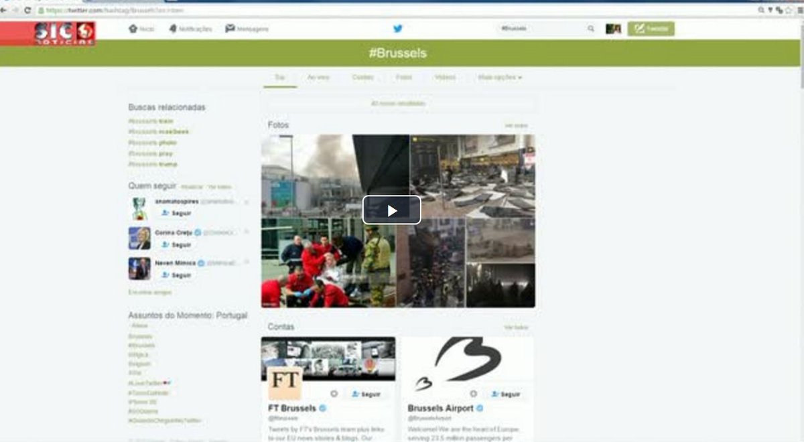Follow Brussels Airport with Seguir button
This screenshot has width=804, height=442.
pyautogui.click(x=506, y=394)
